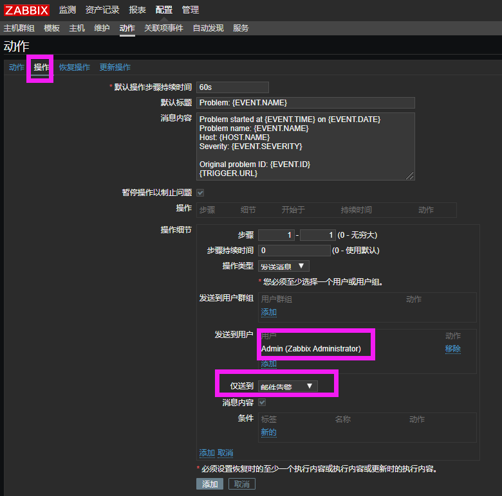Go to 主机群组 submenu
This screenshot has height=496, width=502.
click(x=19, y=28)
